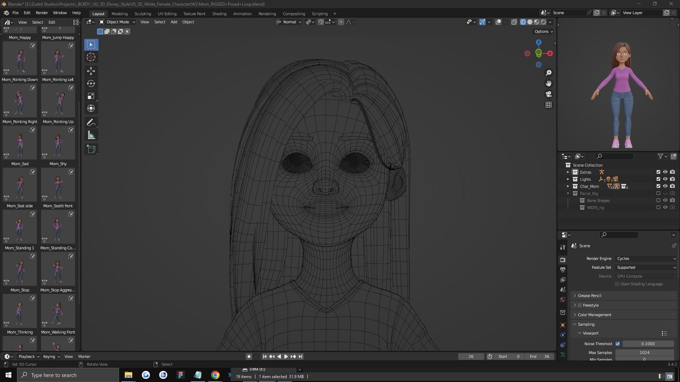Image resolution: width=680 pixels, height=382 pixels.
Task: Hide the Lights collection in viewport
Action: click(x=665, y=179)
